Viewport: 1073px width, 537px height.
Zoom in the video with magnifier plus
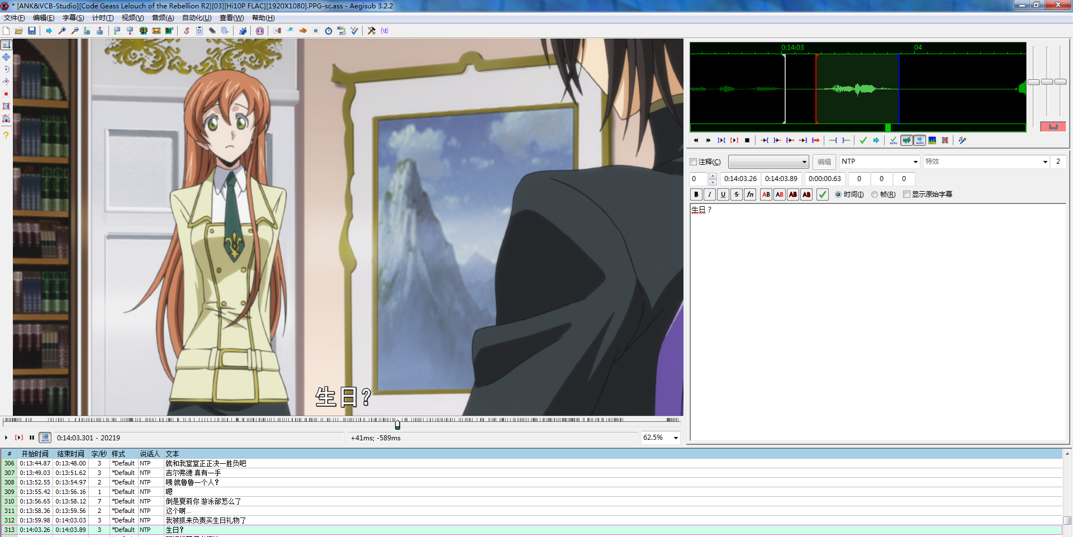(62, 31)
